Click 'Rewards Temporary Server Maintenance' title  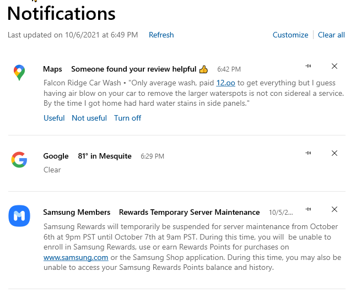point(190,212)
